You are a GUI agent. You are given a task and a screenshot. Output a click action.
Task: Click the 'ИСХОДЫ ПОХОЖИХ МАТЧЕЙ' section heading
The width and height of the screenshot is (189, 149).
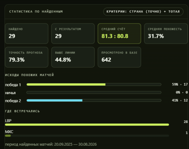(x=29, y=75)
